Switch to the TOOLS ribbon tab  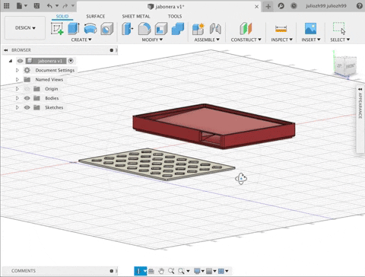175,16
